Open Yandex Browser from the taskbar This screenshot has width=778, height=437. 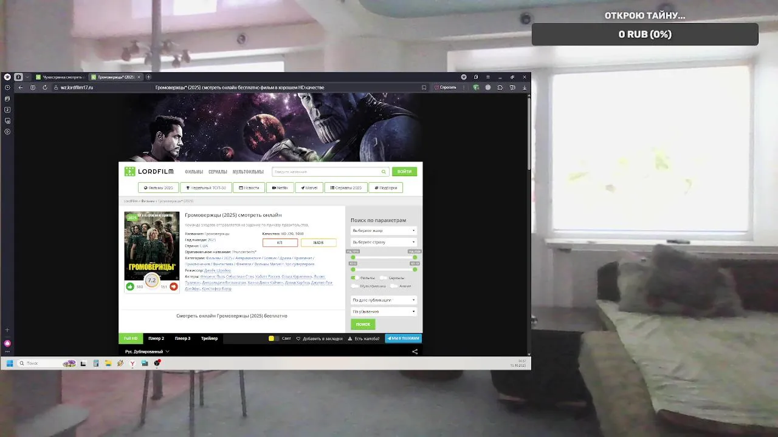pyautogui.click(x=132, y=364)
